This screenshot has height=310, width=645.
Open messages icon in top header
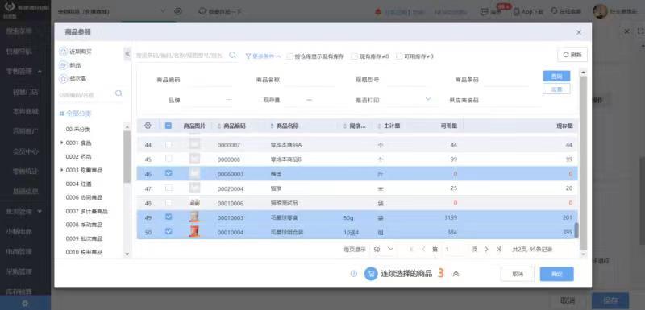pyautogui.click(x=485, y=11)
